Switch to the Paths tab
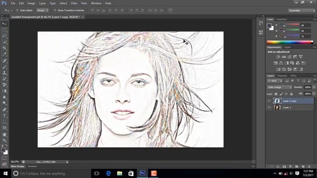 pos(293,76)
